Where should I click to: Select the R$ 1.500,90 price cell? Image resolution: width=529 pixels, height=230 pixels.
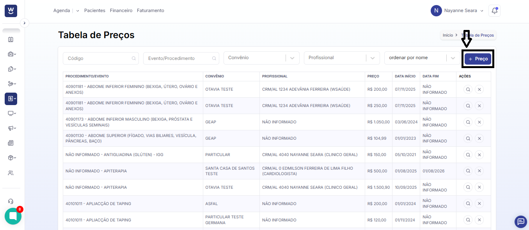[x=378, y=188]
